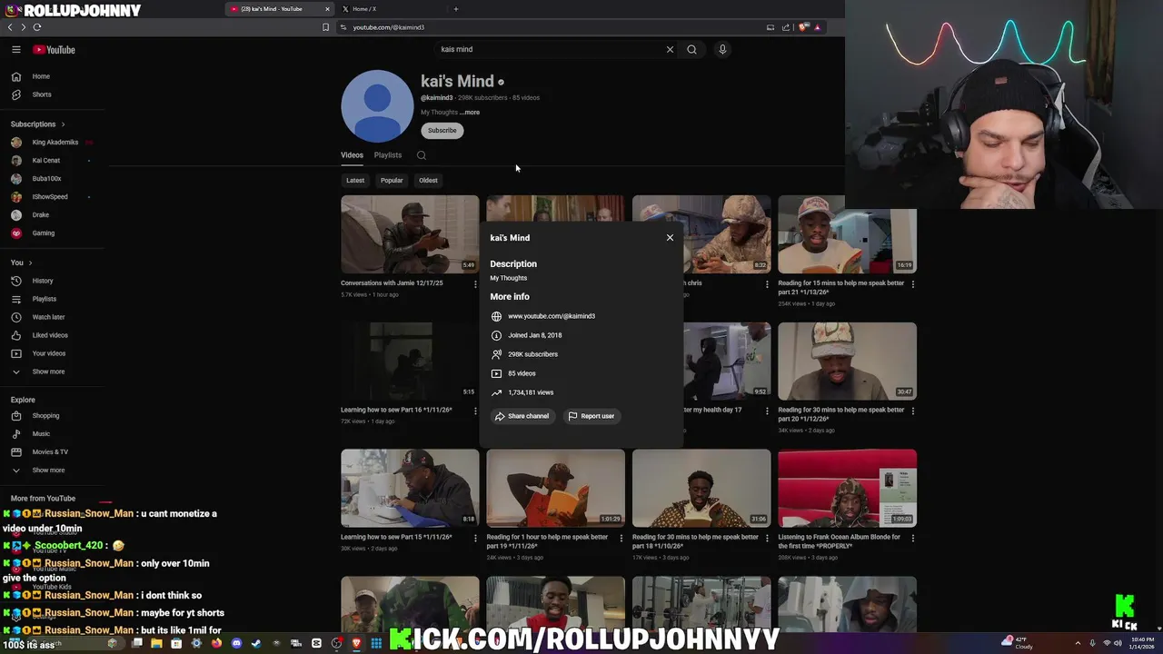Expand the You section chevron
The image size is (1163, 654).
pyautogui.click(x=30, y=263)
